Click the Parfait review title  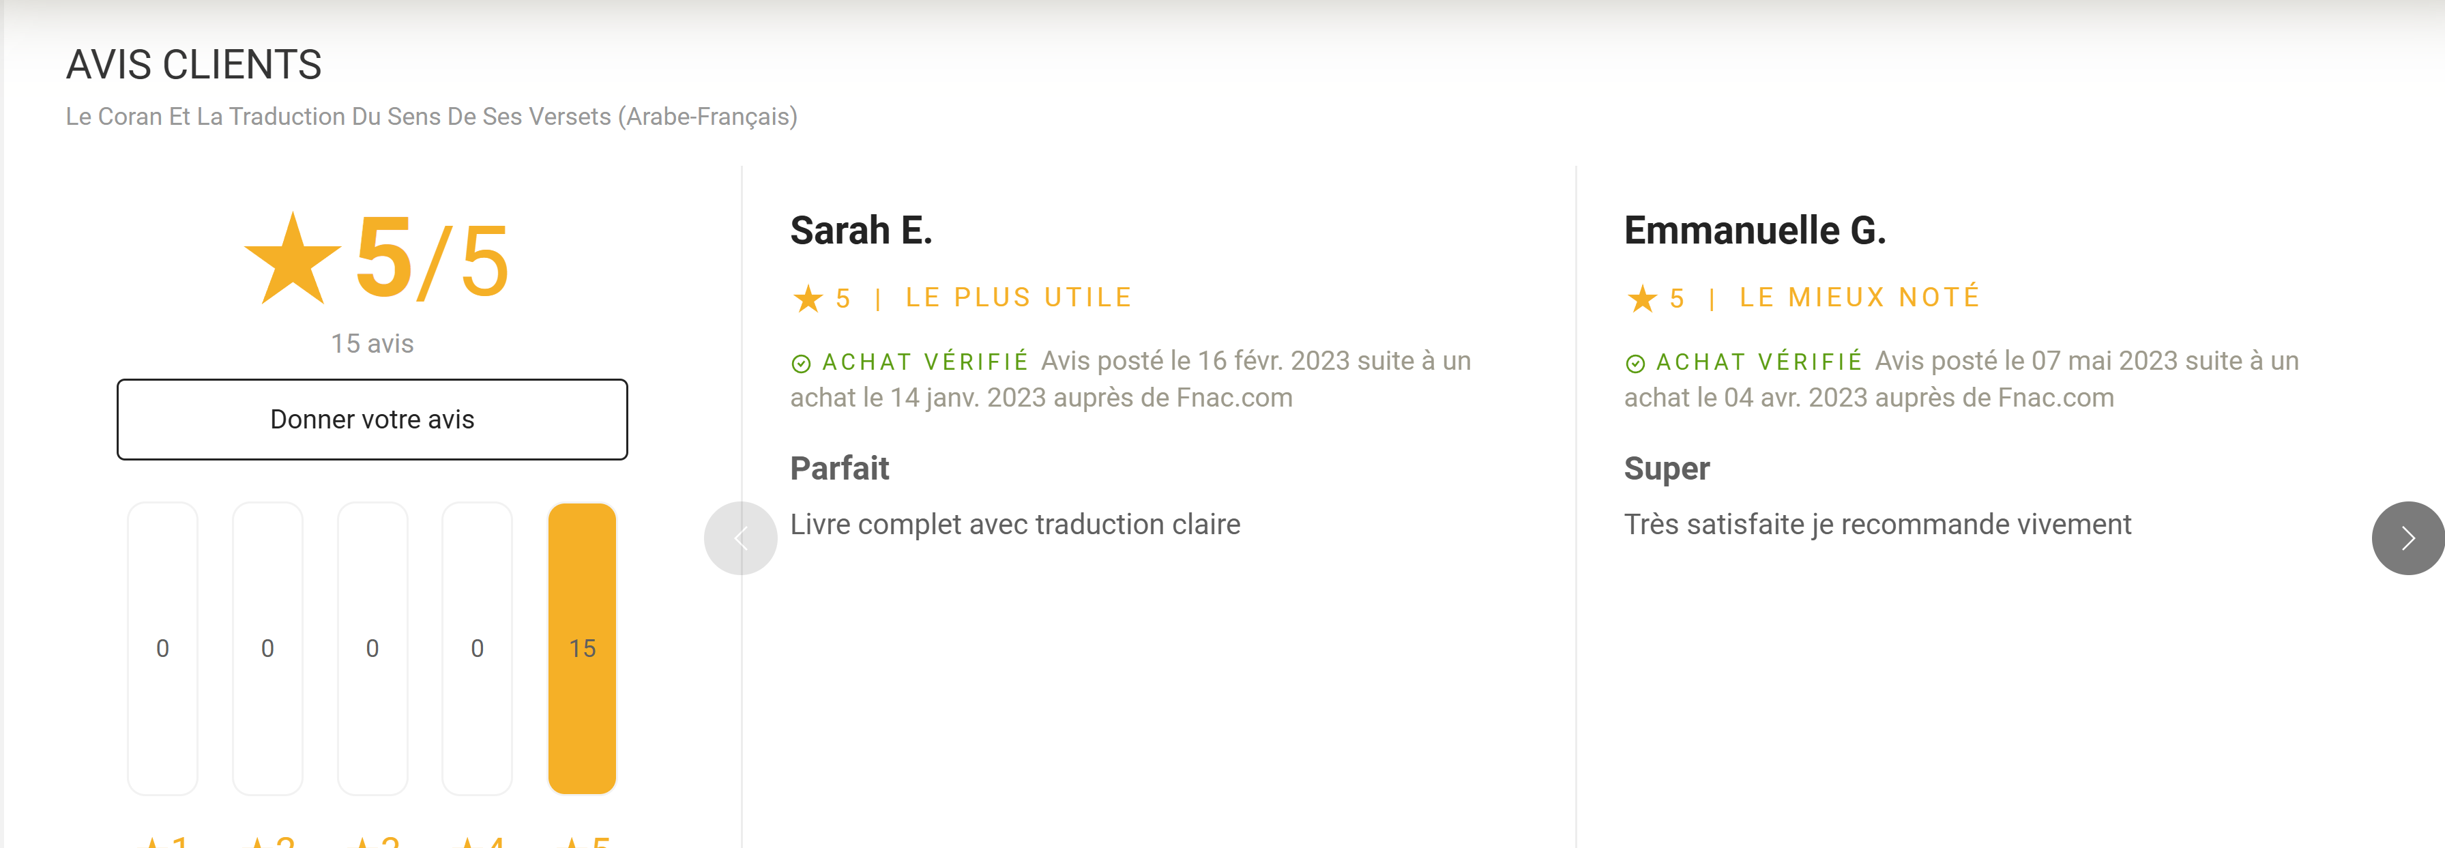[839, 468]
